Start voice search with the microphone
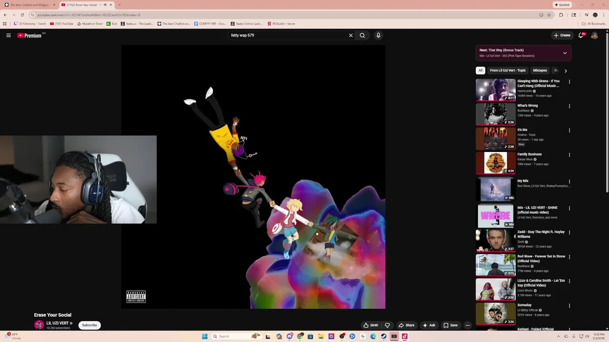Image resolution: width=609 pixels, height=342 pixels. [x=378, y=35]
